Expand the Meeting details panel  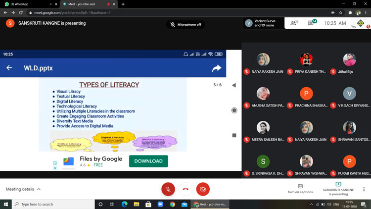click(23, 189)
